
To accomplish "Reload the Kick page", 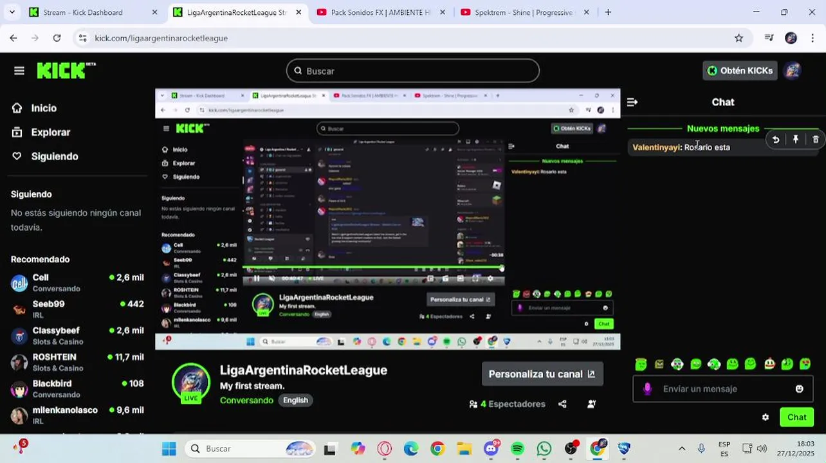I will click(x=57, y=38).
